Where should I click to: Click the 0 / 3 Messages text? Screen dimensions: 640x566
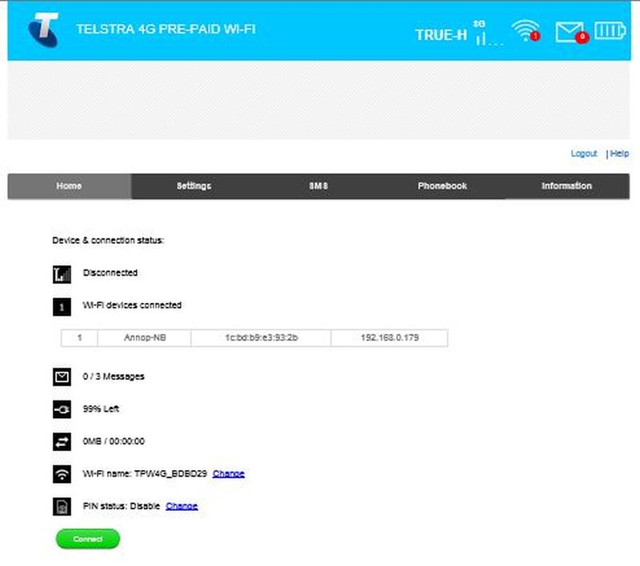click(x=114, y=377)
